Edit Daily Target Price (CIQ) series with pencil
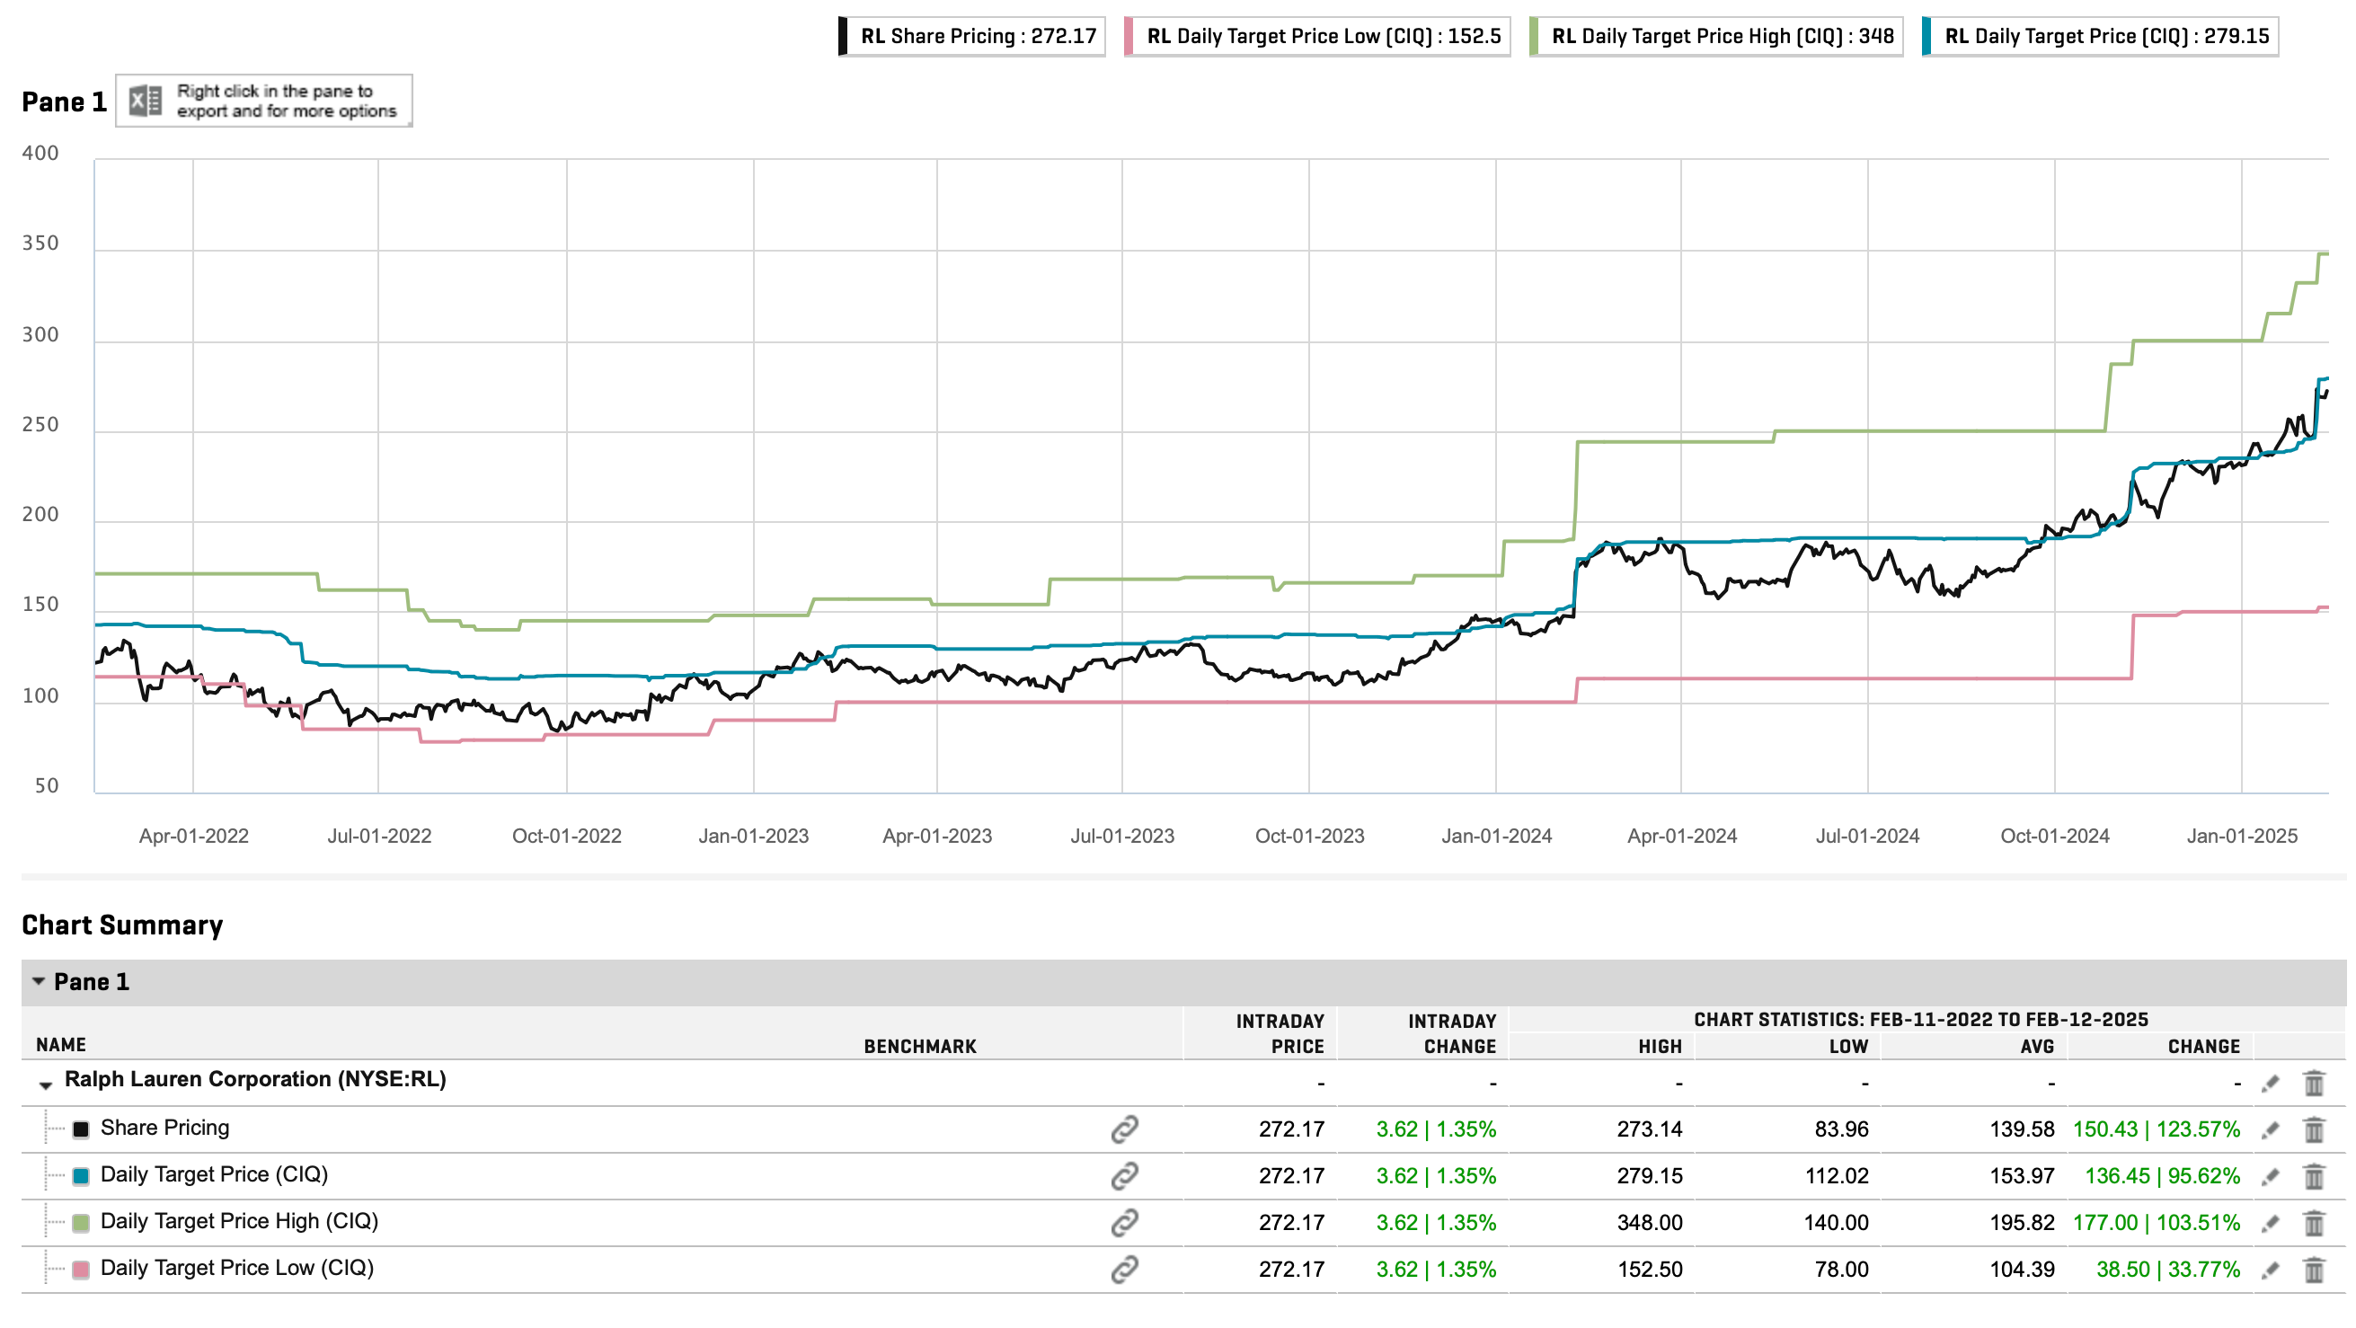 tap(2270, 1177)
